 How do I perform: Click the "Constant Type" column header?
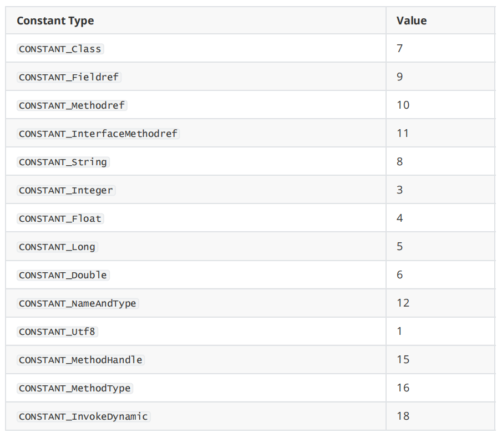click(55, 21)
